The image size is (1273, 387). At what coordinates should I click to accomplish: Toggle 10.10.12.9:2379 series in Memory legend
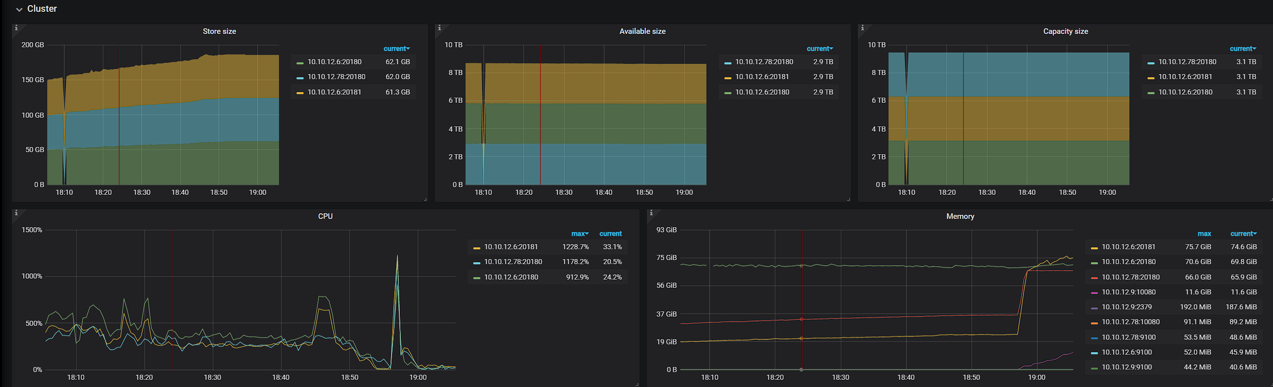1126,307
